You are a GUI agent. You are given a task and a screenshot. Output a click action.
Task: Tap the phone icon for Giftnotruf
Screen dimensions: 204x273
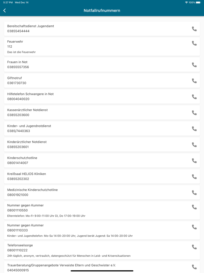coord(194,81)
